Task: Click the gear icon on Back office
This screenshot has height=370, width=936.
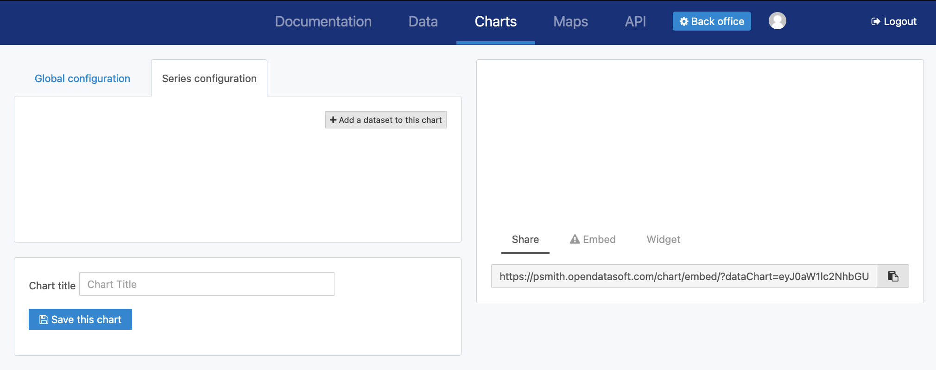Action: 683,21
